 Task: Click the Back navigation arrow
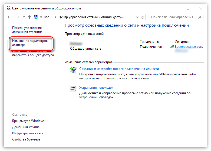click(x=10, y=17)
